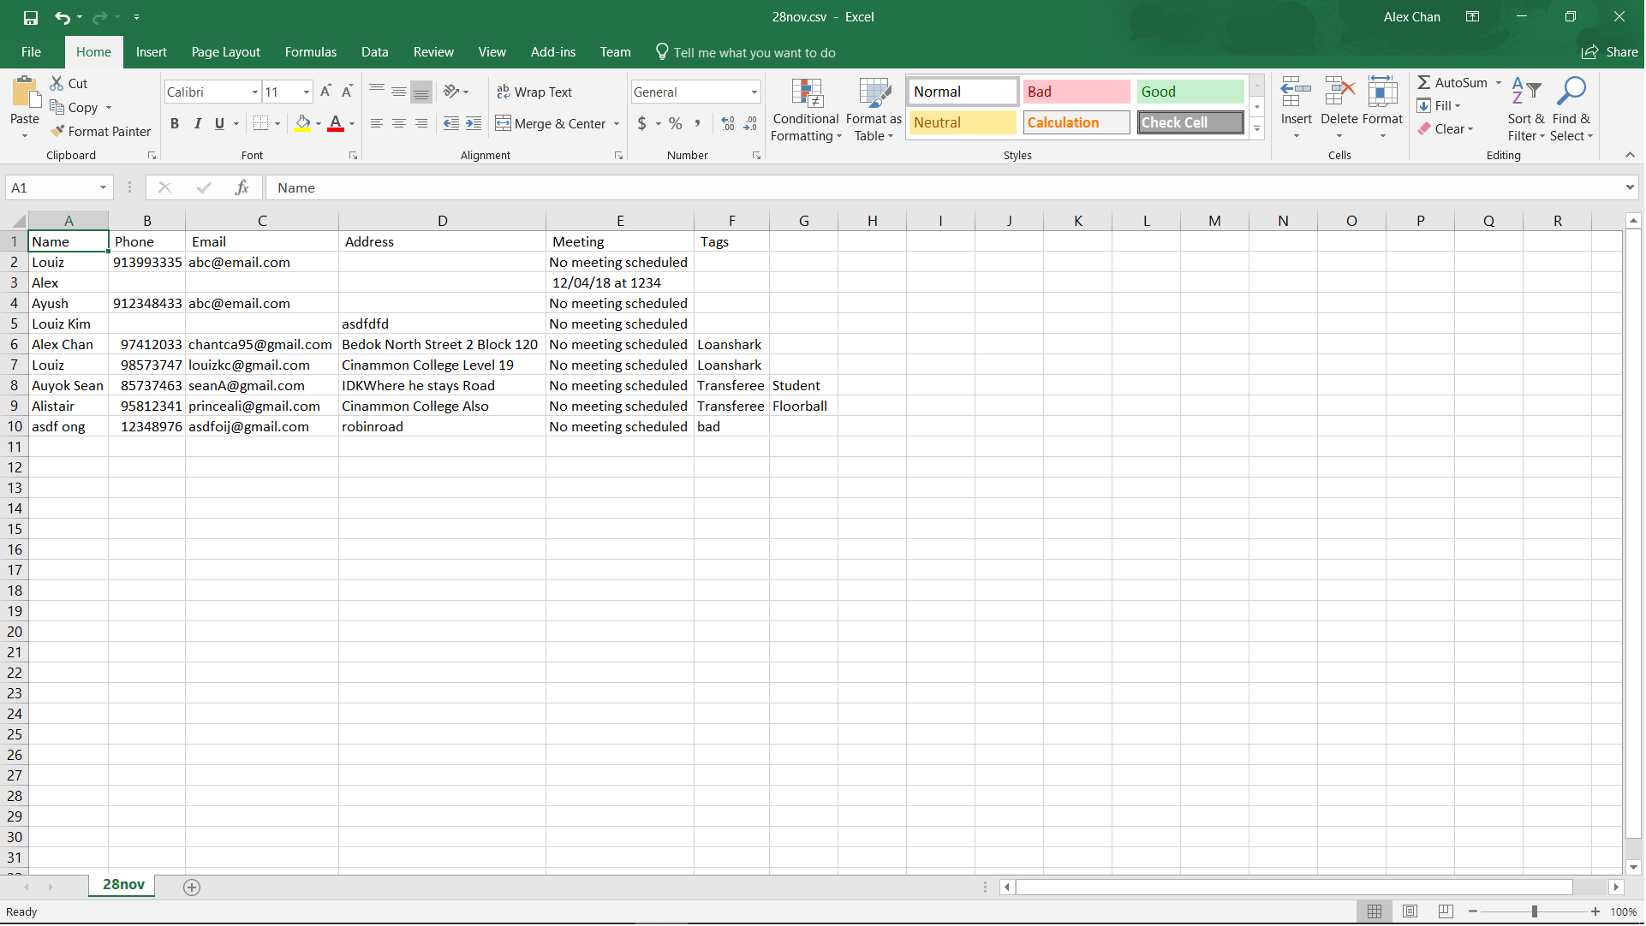The width and height of the screenshot is (1646, 926).
Task: Click Delete cells icon
Action: coord(1339,92)
